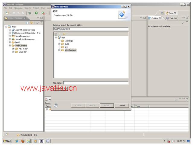
Task: Click the parent folder path field
Action: pos(91,29)
